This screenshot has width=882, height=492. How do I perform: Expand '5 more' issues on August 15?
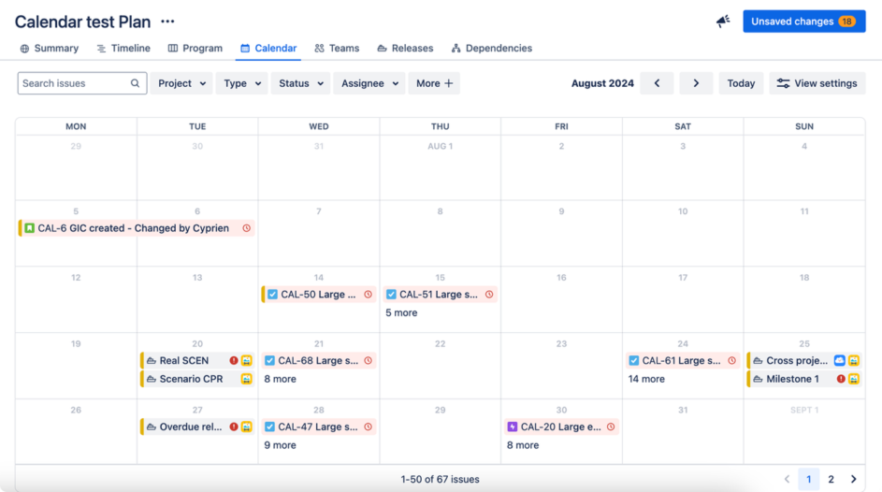tap(401, 312)
